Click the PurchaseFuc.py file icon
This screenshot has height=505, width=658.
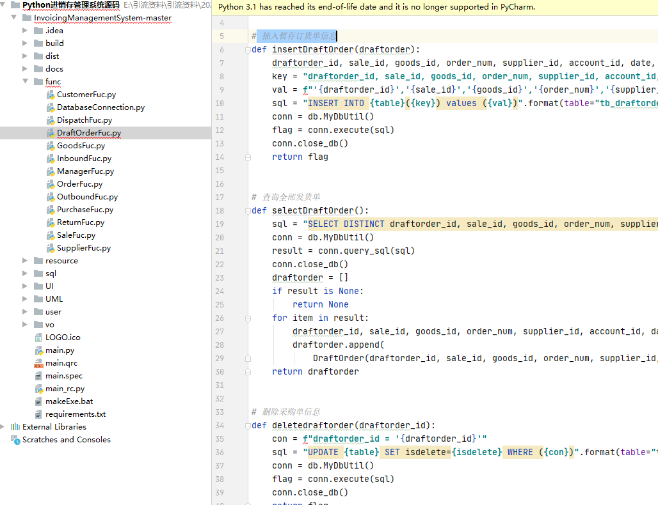(x=51, y=210)
